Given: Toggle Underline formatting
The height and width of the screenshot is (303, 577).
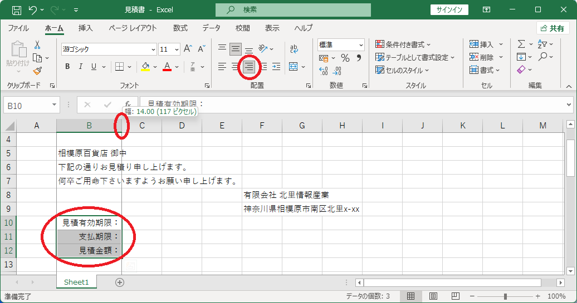Looking at the screenshot, I should 94,67.
